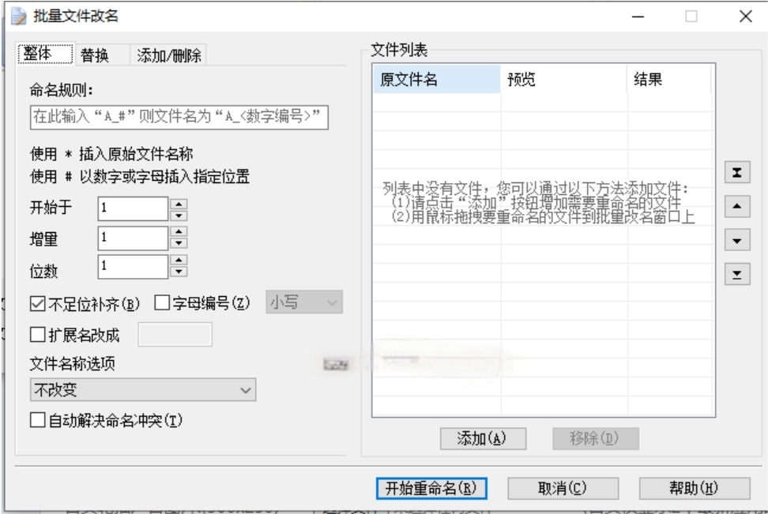
Task: Select the 整体 tab
Action: pyautogui.click(x=44, y=54)
